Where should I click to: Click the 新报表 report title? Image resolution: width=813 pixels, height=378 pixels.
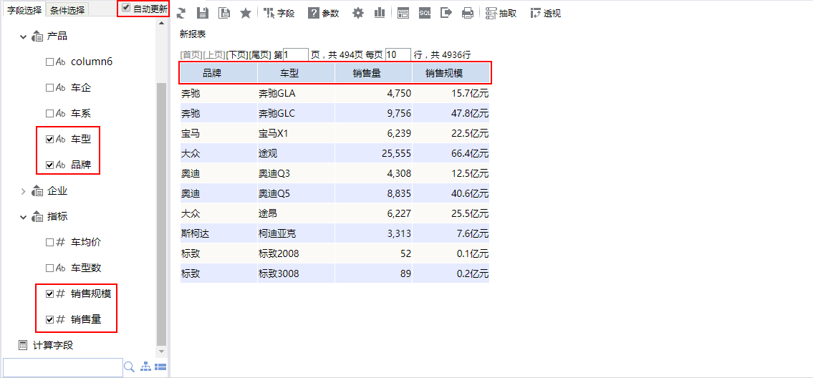(x=193, y=35)
